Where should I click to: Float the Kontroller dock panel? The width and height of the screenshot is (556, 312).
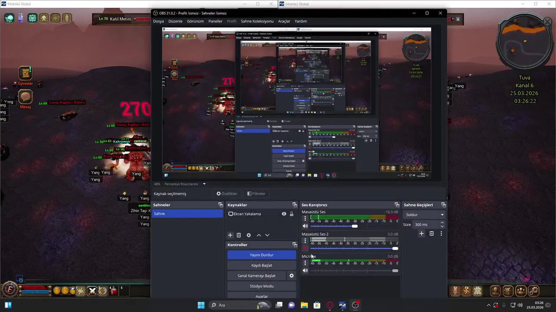tap(295, 245)
